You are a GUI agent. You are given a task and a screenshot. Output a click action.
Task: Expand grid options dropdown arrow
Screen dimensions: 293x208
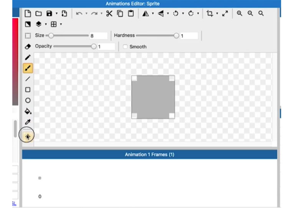point(61,24)
